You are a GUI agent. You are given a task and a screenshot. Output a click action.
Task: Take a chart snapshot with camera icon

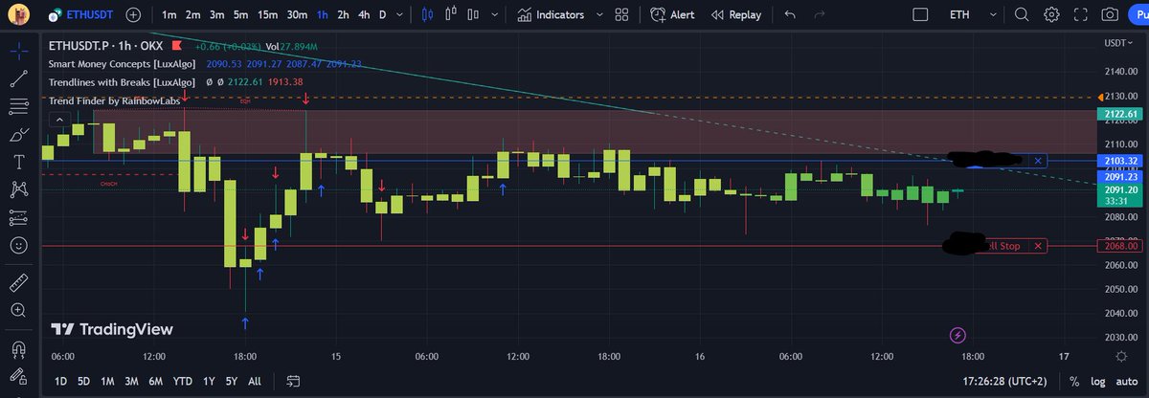click(x=1109, y=15)
